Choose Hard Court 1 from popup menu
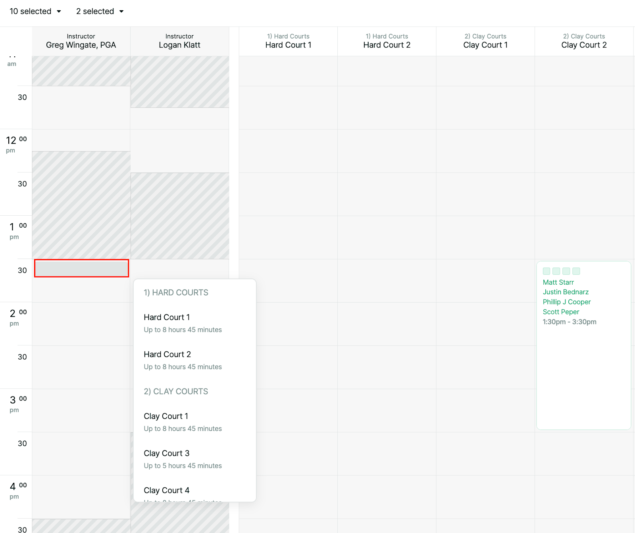 [183, 323]
